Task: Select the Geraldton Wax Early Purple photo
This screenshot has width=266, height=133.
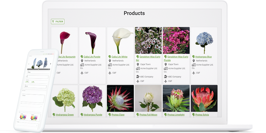Action: click(176, 40)
